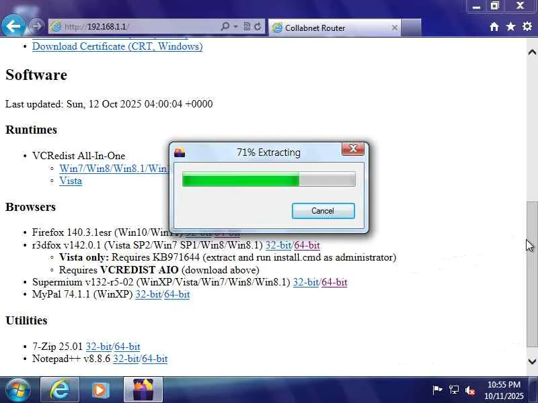Open Download Certificate (CRT, Windows) link
This screenshot has width=538, height=403.
117,46
